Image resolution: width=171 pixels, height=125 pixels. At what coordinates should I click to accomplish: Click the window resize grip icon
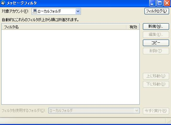[x=169, y=122]
